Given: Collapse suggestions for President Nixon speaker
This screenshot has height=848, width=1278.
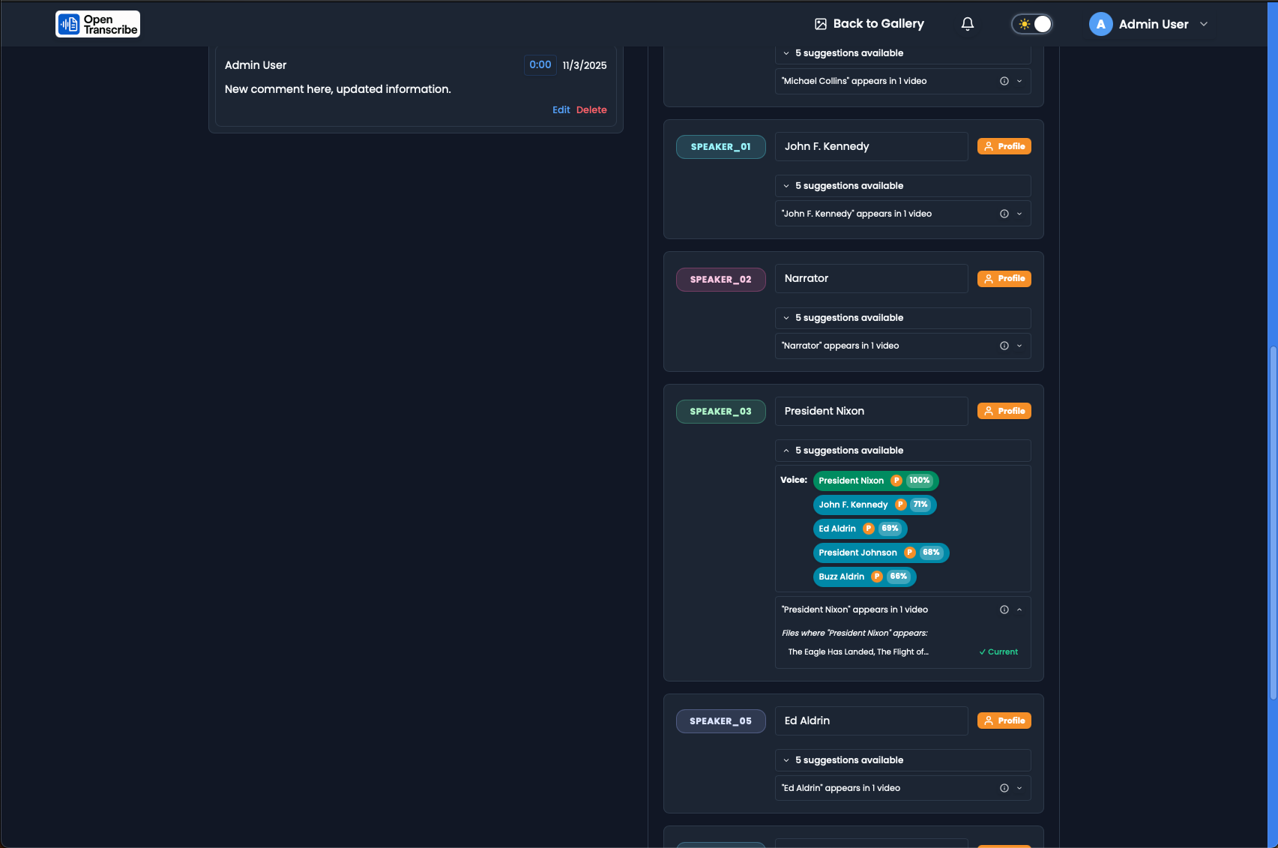Looking at the screenshot, I should 903,451.
